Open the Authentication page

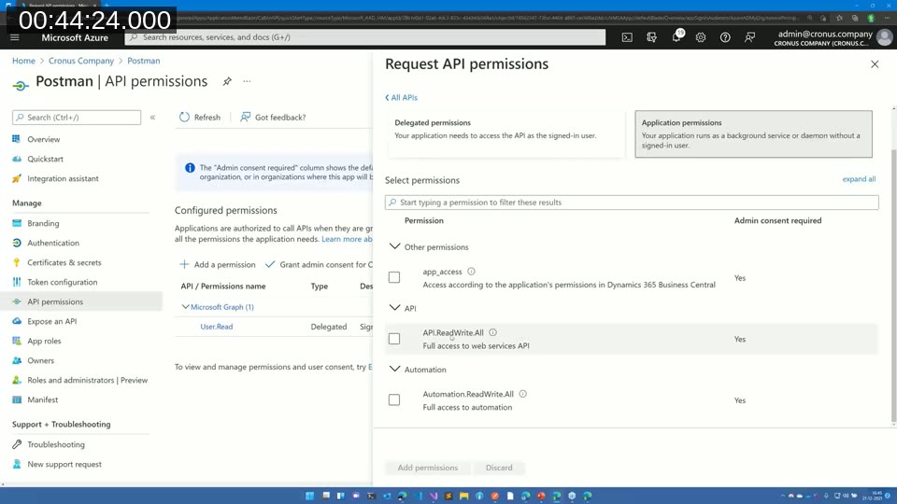[53, 243]
